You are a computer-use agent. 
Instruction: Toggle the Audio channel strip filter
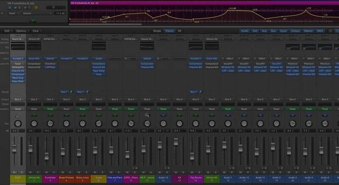(x=245, y=31)
